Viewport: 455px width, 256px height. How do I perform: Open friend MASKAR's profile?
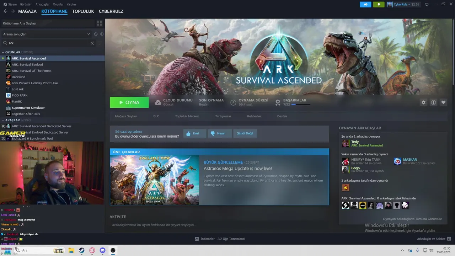tap(409, 160)
